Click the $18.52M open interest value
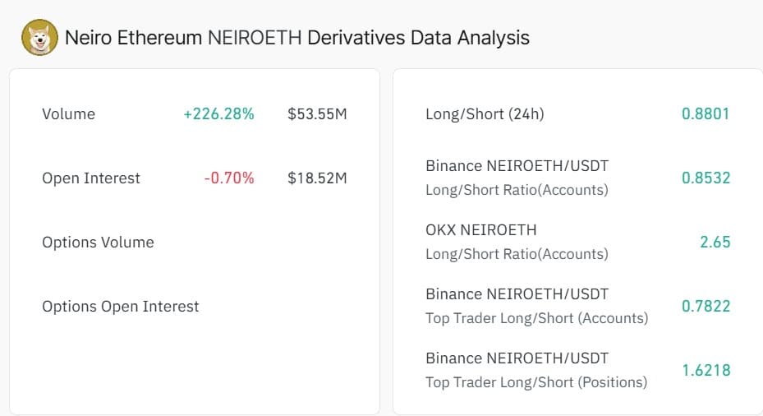 click(x=317, y=178)
